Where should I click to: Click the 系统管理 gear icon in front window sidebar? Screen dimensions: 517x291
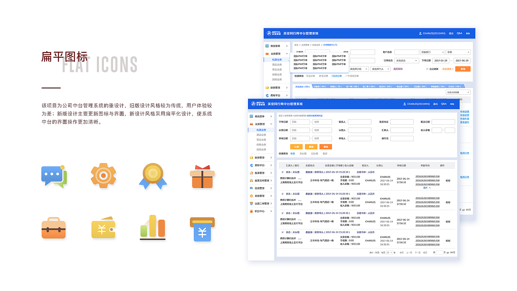coord(252,196)
